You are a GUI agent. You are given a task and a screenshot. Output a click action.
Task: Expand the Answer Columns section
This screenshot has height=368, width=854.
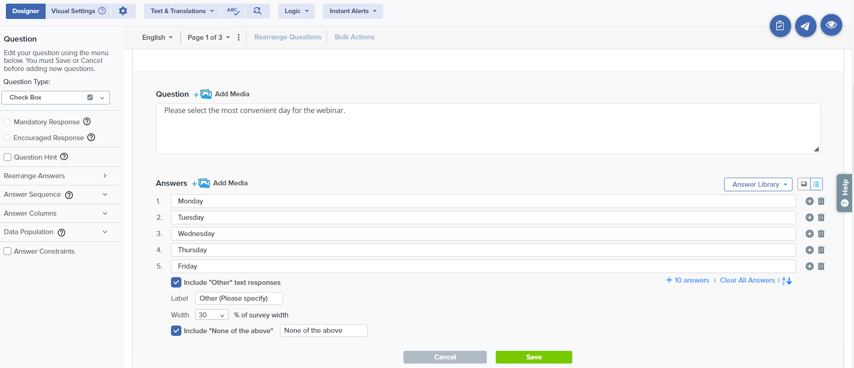55,213
